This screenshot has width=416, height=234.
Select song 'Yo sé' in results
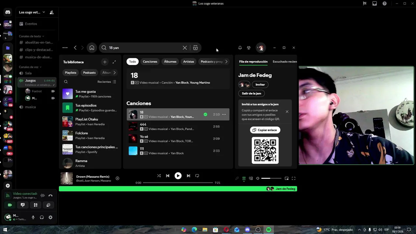coord(178,139)
